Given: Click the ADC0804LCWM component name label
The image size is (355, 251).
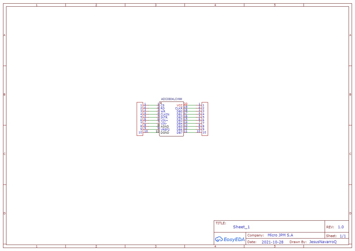Looking at the screenshot, I should (x=172, y=99).
